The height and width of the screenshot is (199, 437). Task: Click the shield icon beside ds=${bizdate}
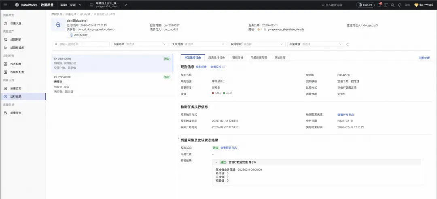pos(58,25)
